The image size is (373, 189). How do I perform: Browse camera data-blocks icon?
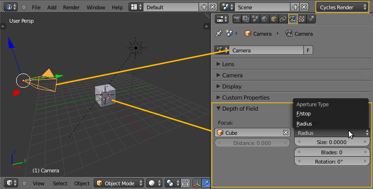[x=222, y=50]
